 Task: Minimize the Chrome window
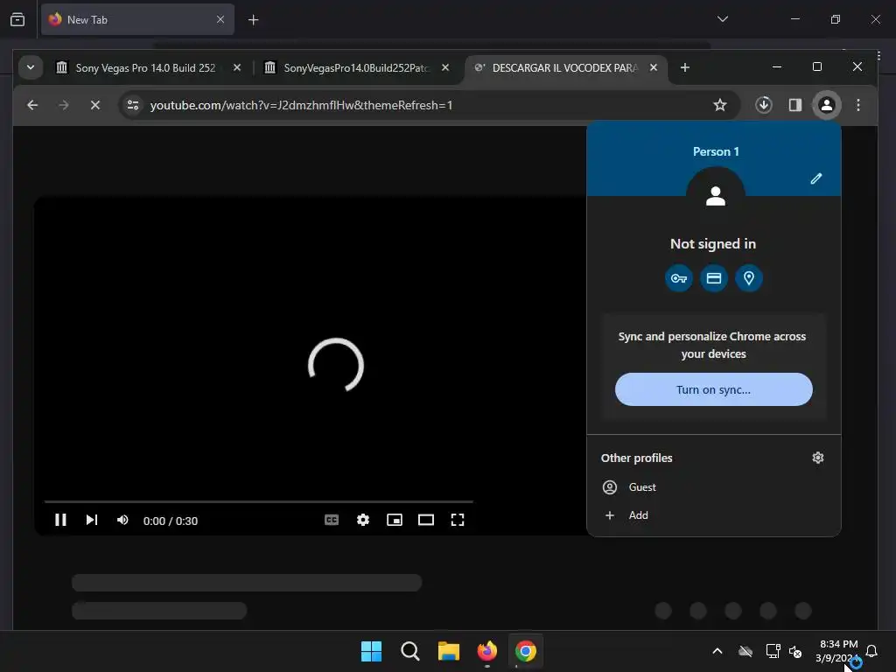click(x=777, y=66)
